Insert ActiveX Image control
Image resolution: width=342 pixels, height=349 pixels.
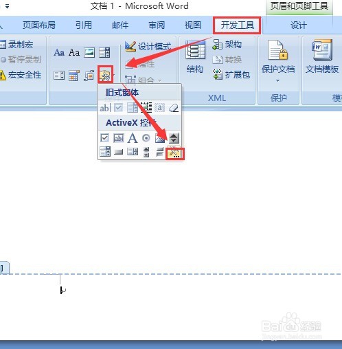point(160,138)
